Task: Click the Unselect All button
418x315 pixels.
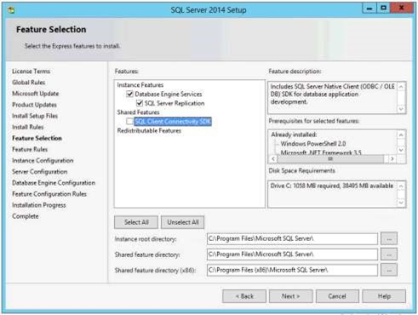Action: click(x=183, y=222)
